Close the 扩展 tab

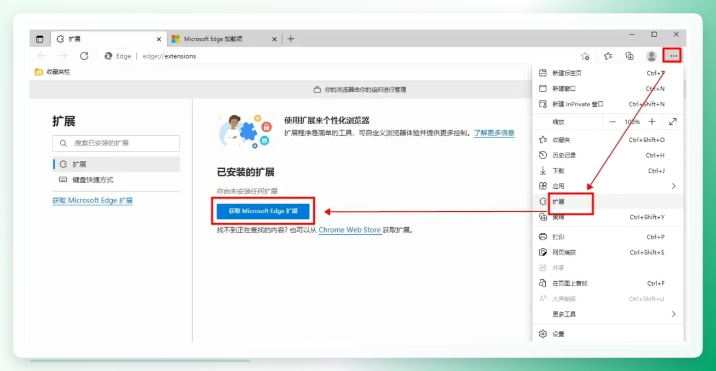[159, 39]
